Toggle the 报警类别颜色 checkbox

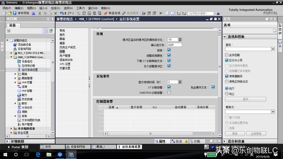point(169,55)
